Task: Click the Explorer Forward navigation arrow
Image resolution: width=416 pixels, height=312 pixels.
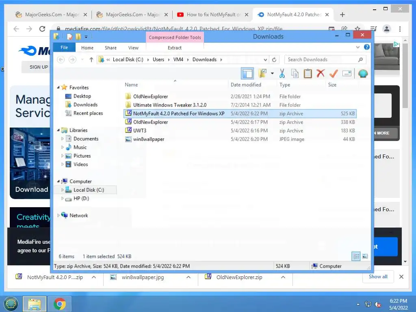Action: pyautogui.click(x=72, y=60)
